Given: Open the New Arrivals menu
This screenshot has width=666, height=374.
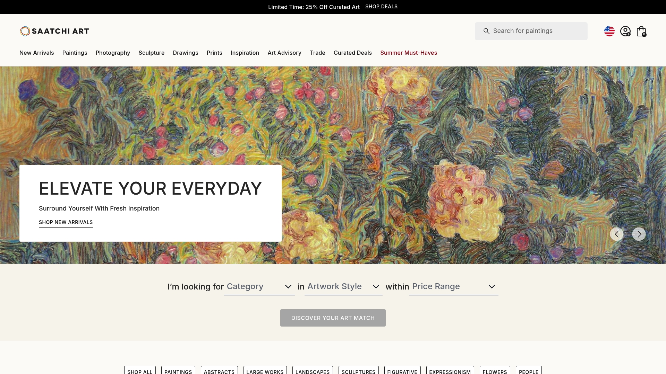Looking at the screenshot, I should [37, 53].
